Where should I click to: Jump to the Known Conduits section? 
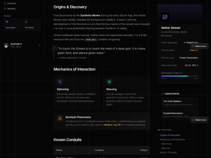pyautogui.click(x=169, y=152)
